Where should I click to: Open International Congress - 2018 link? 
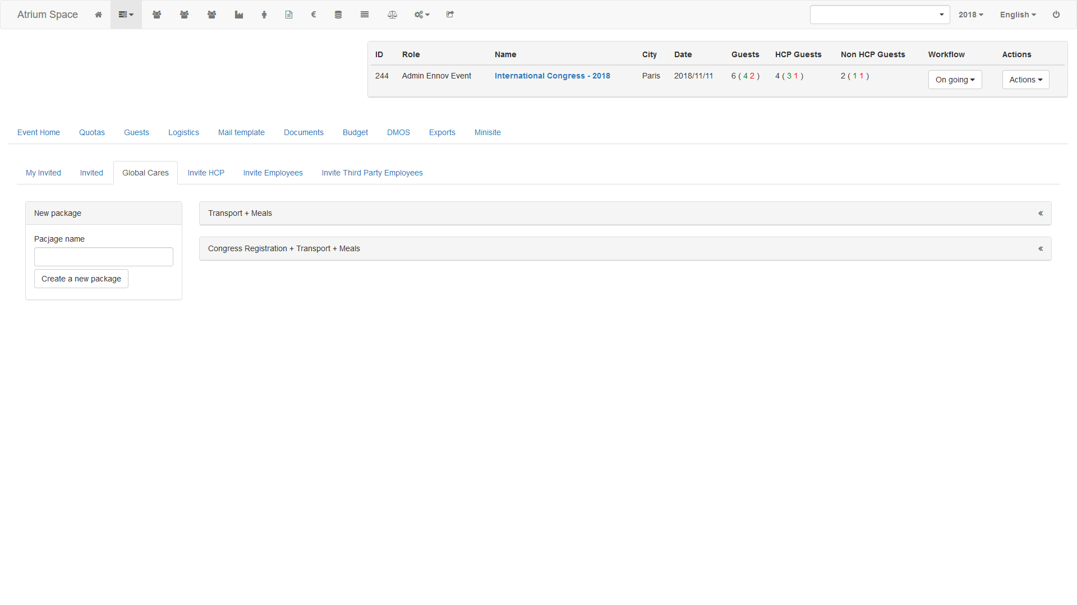[552, 76]
